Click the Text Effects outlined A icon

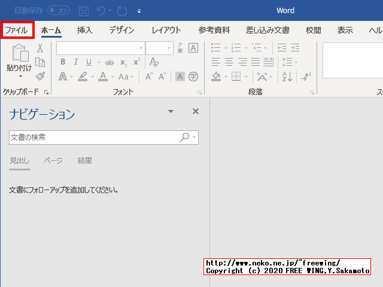(x=63, y=77)
